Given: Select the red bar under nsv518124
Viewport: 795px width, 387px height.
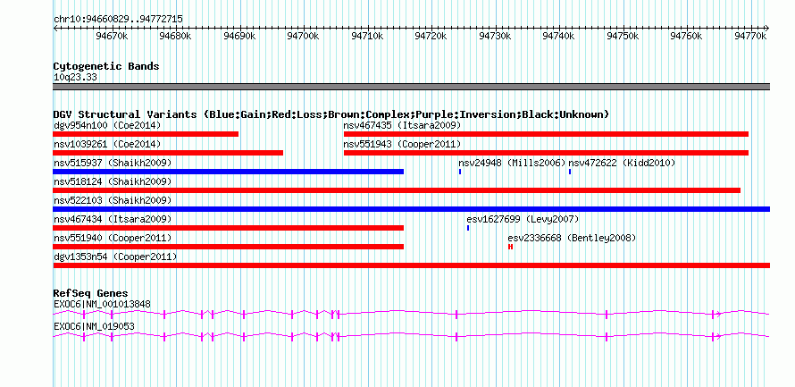Looking at the screenshot, I should click(x=397, y=190).
